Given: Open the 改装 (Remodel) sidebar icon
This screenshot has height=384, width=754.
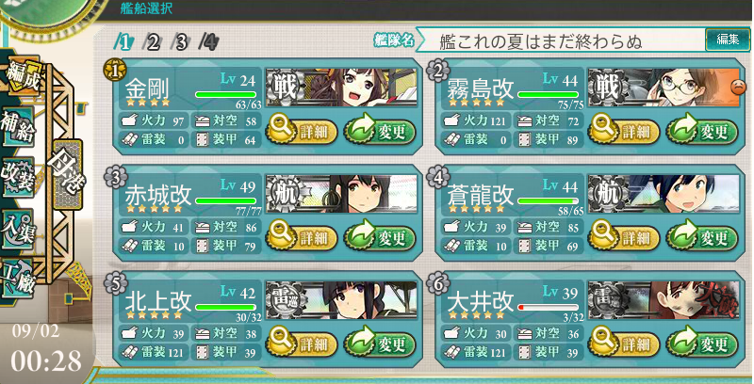Looking at the screenshot, I should [17, 177].
